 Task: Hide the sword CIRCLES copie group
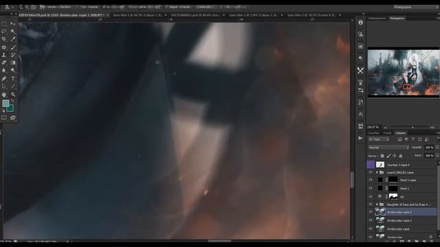point(371,172)
